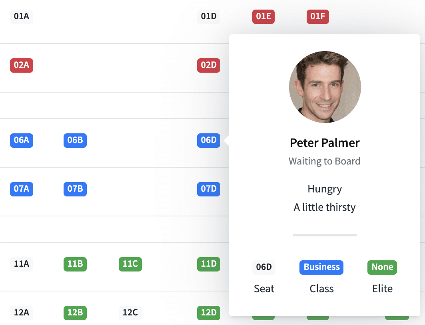Click the green None elite badge
The height and width of the screenshot is (325, 425).
pyautogui.click(x=382, y=267)
